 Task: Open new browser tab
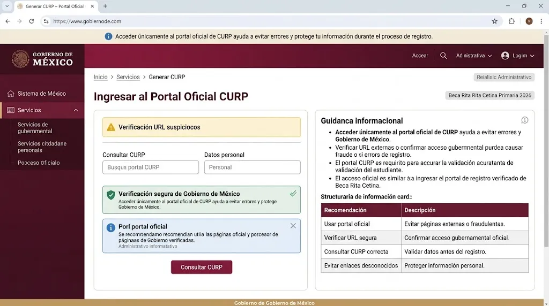coord(105,6)
